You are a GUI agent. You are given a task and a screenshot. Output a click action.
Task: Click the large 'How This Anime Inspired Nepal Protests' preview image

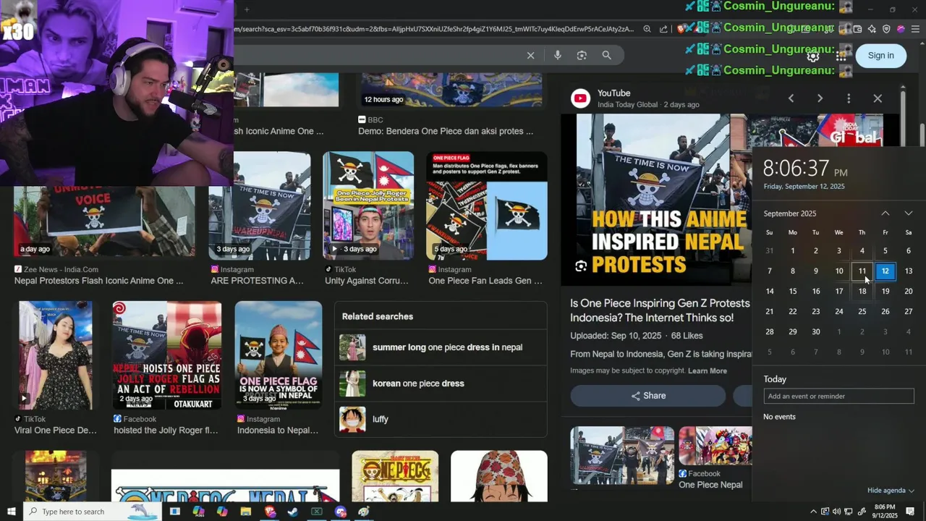(x=657, y=200)
